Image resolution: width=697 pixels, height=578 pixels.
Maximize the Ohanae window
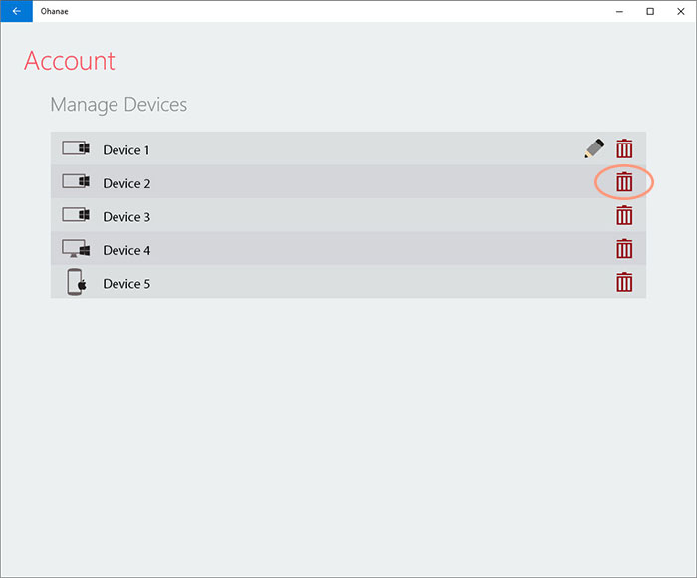coord(650,11)
